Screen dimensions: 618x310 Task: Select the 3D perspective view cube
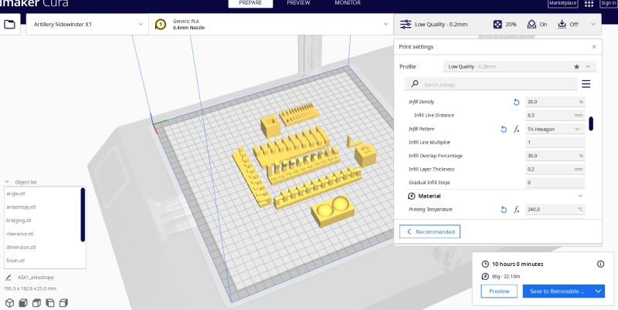[x=9, y=303]
